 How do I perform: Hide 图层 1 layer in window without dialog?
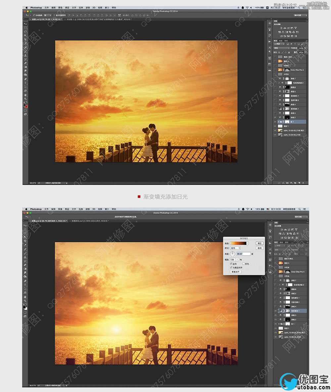[275, 126]
